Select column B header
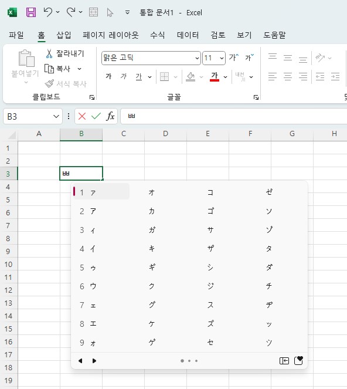Screen dimensions: 347x389 [81, 134]
